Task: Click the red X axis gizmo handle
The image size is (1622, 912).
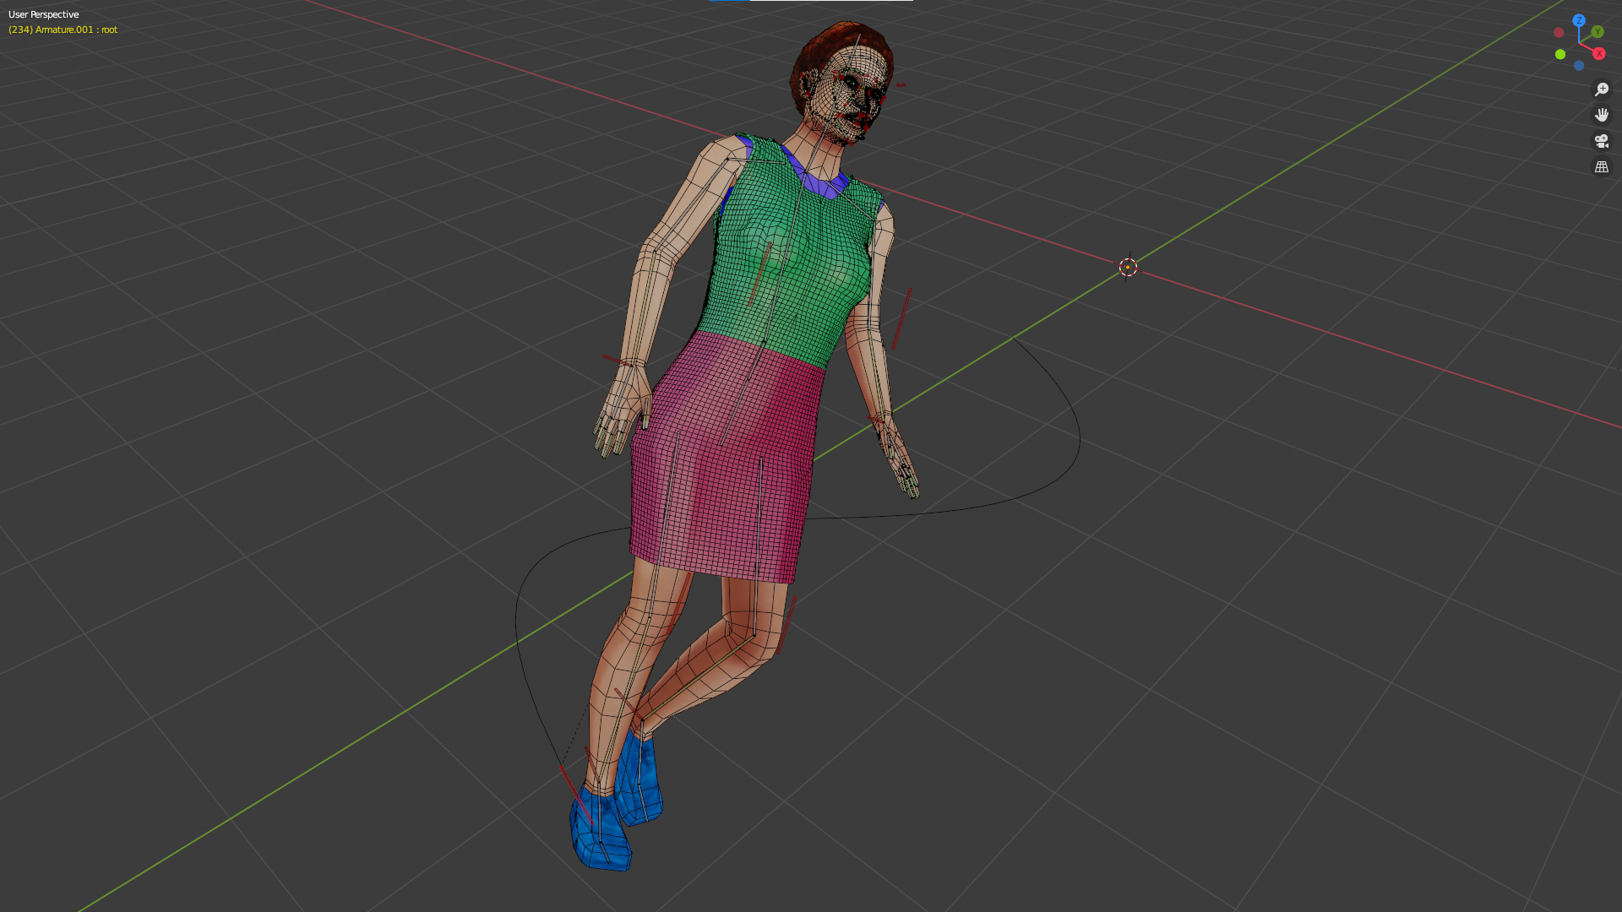Action: coord(1598,53)
